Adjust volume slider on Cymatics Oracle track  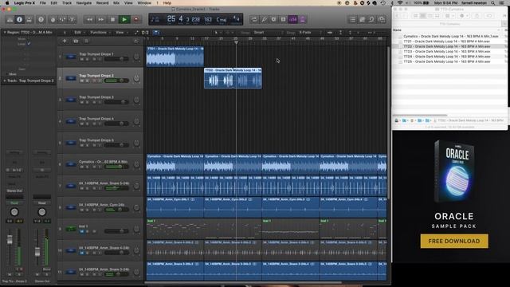tap(116, 167)
